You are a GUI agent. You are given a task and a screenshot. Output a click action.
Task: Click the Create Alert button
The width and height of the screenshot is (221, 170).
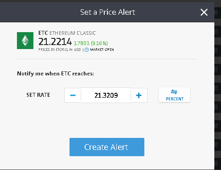pos(107,147)
